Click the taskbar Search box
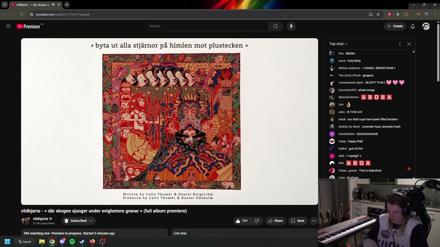 (x=25, y=242)
